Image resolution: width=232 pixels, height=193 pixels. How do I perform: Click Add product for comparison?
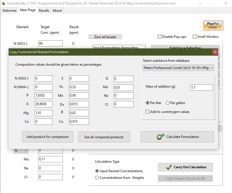[47, 137]
